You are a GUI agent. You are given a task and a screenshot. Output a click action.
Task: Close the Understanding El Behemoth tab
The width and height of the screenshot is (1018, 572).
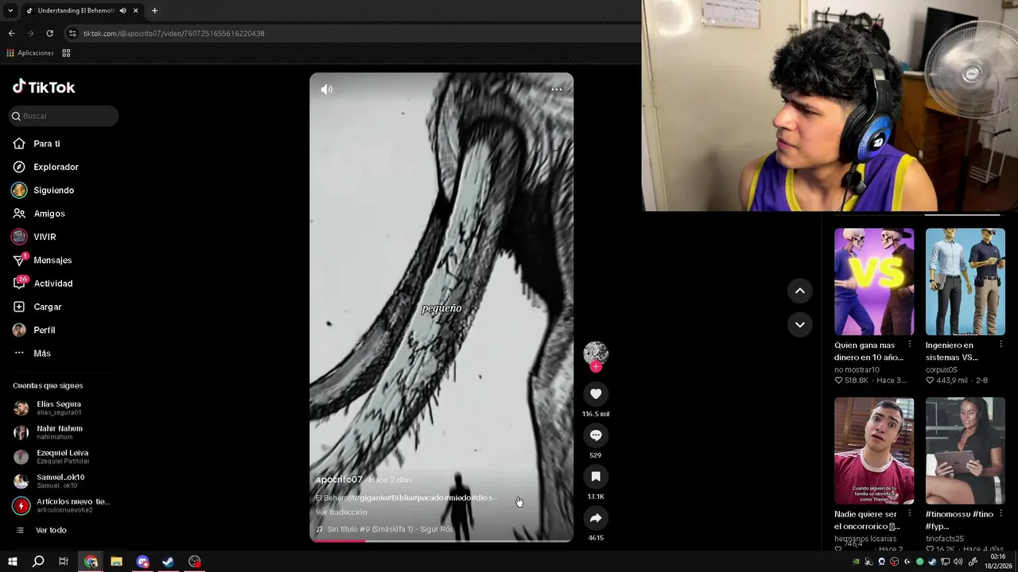[135, 10]
